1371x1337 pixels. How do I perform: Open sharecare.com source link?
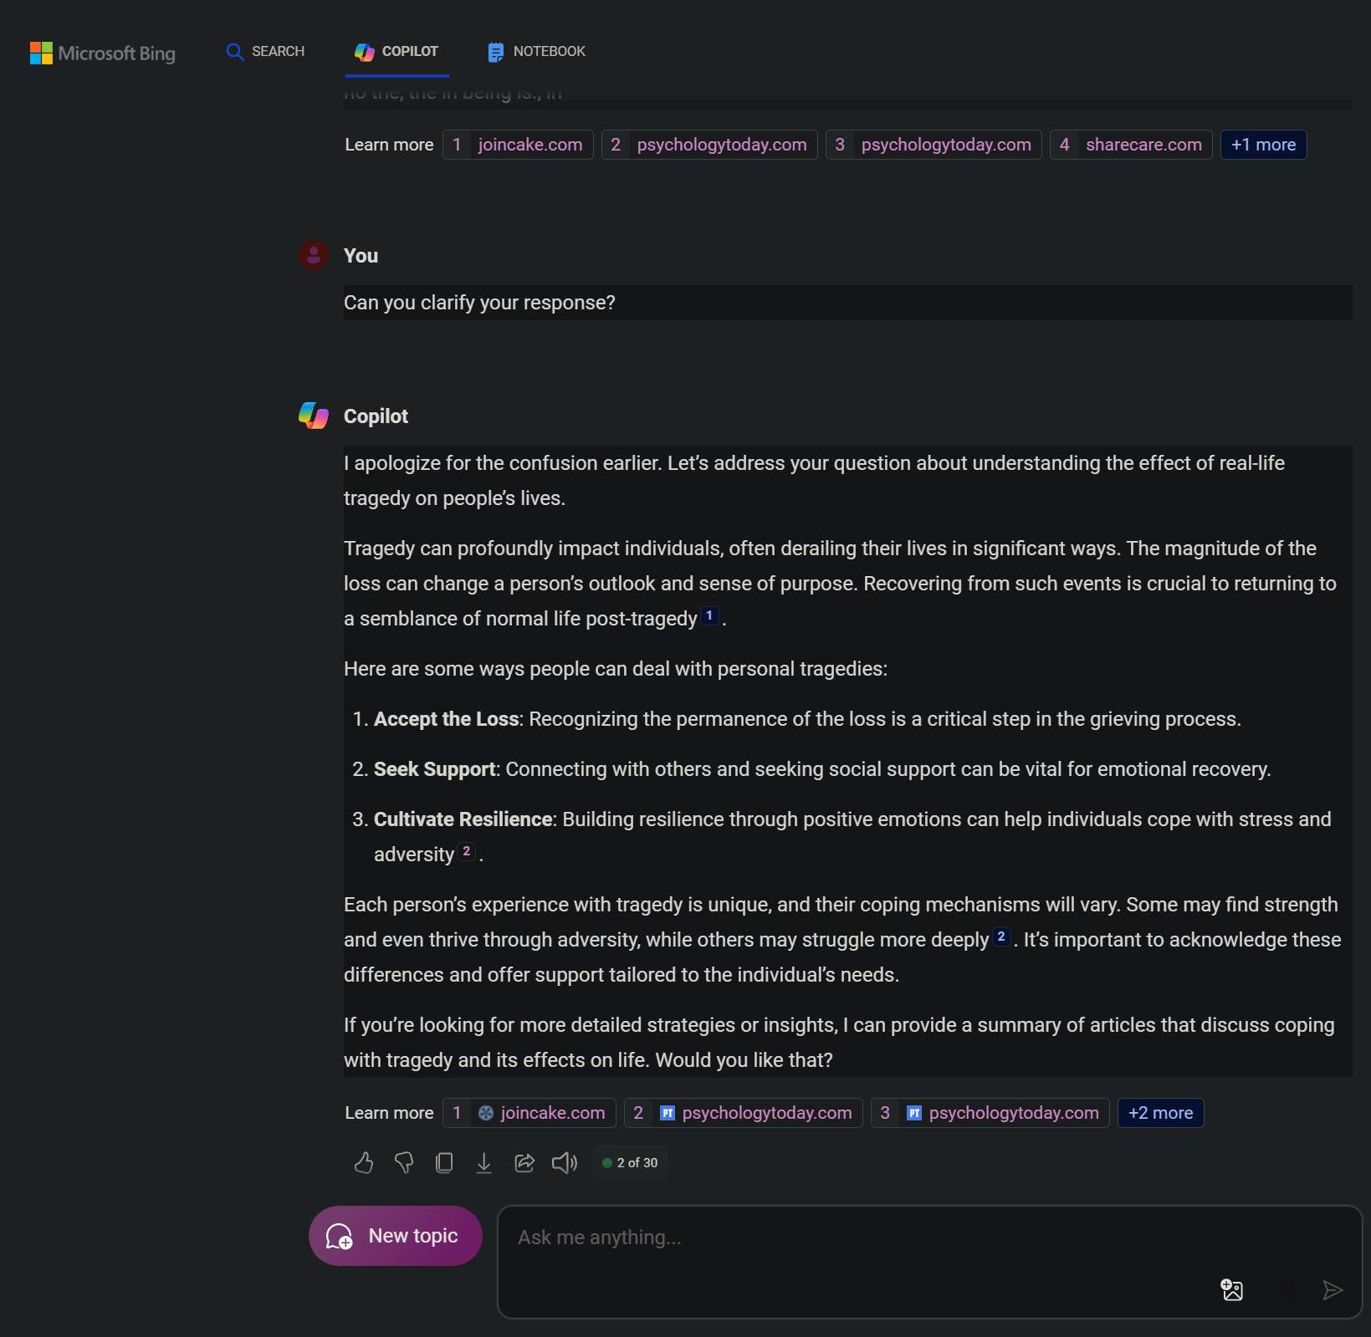tap(1131, 145)
